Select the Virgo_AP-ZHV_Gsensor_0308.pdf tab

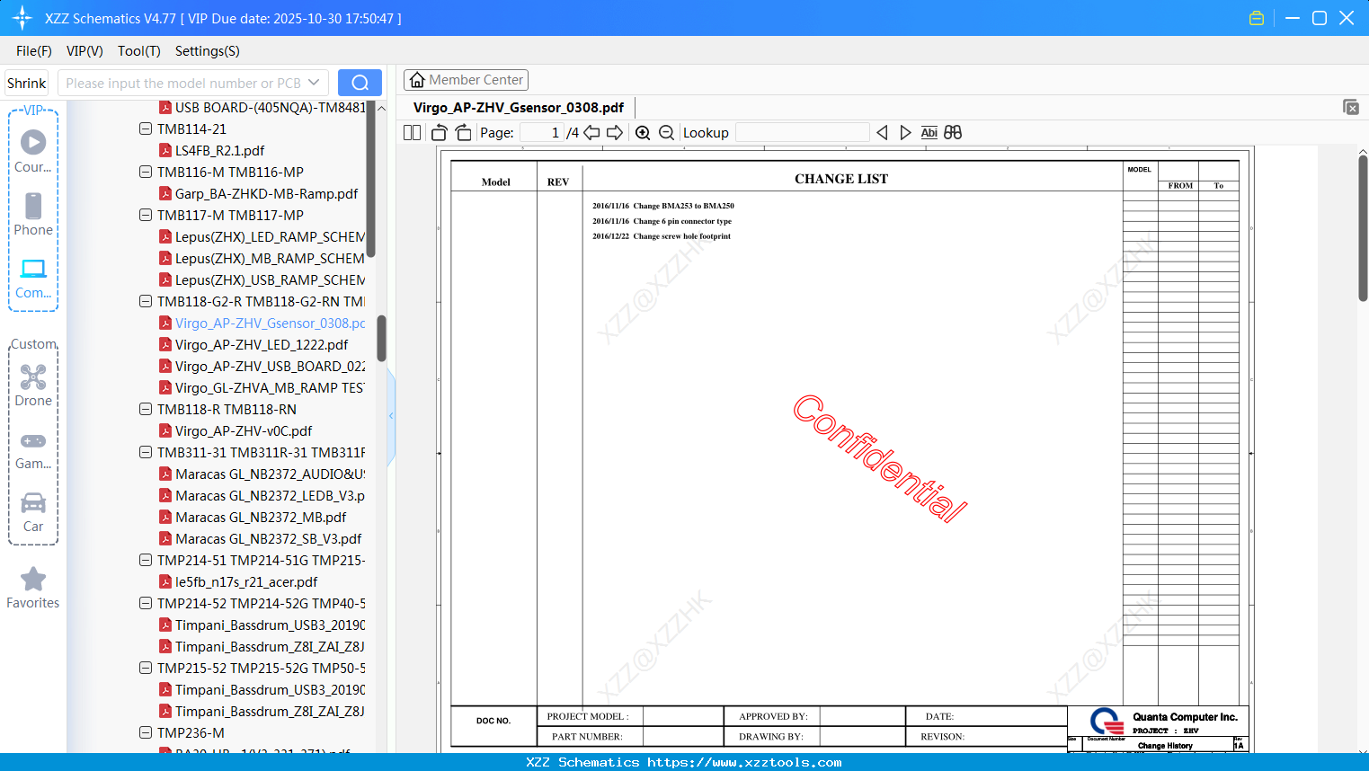[x=519, y=108]
